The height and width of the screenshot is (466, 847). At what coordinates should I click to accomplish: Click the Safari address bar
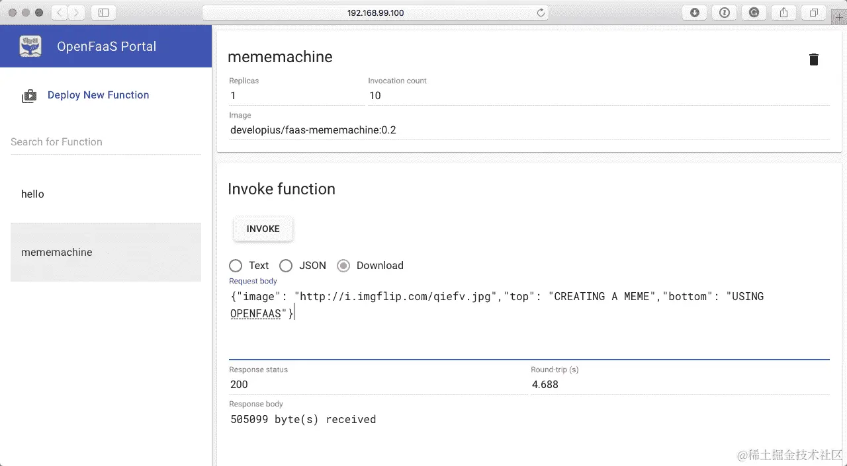tap(375, 13)
